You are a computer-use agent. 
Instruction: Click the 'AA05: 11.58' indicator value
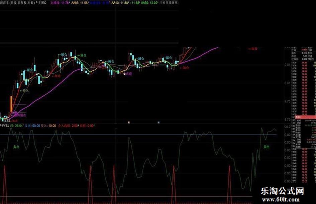click(80, 3)
